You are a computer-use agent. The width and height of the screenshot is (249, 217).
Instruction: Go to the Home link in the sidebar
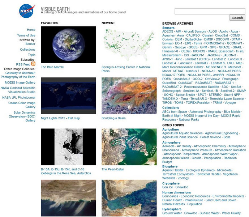pyautogui.click(x=31, y=30)
